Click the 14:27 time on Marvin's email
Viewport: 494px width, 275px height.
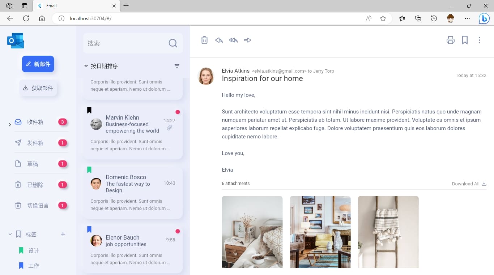pyautogui.click(x=169, y=121)
